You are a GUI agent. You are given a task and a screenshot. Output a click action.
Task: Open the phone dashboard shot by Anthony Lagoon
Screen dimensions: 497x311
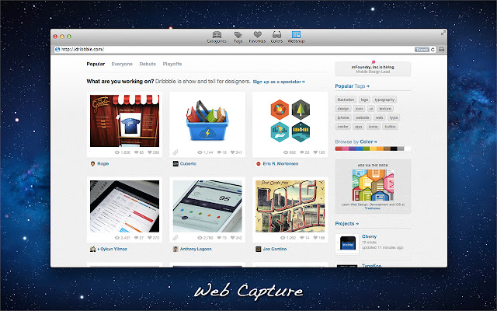pos(207,206)
